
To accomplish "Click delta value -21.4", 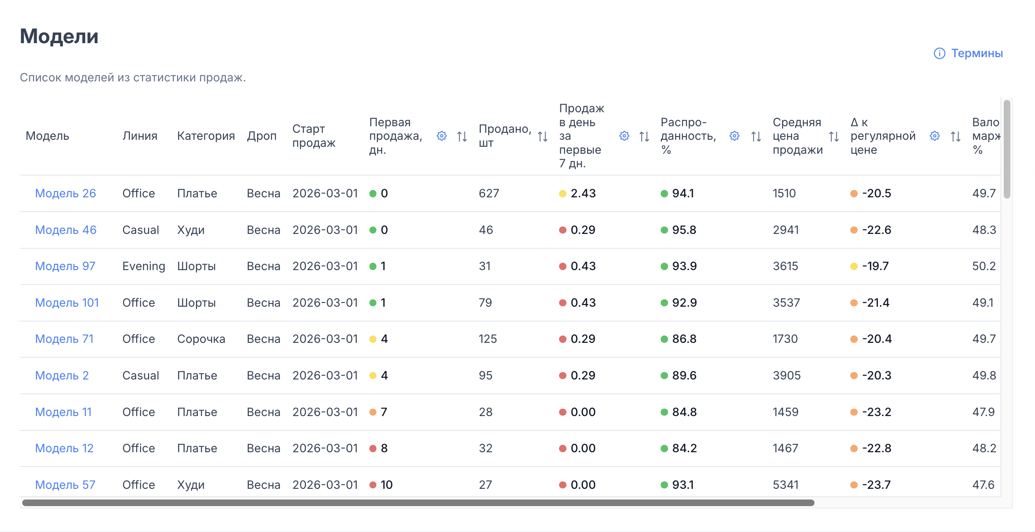I will (876, 303).
